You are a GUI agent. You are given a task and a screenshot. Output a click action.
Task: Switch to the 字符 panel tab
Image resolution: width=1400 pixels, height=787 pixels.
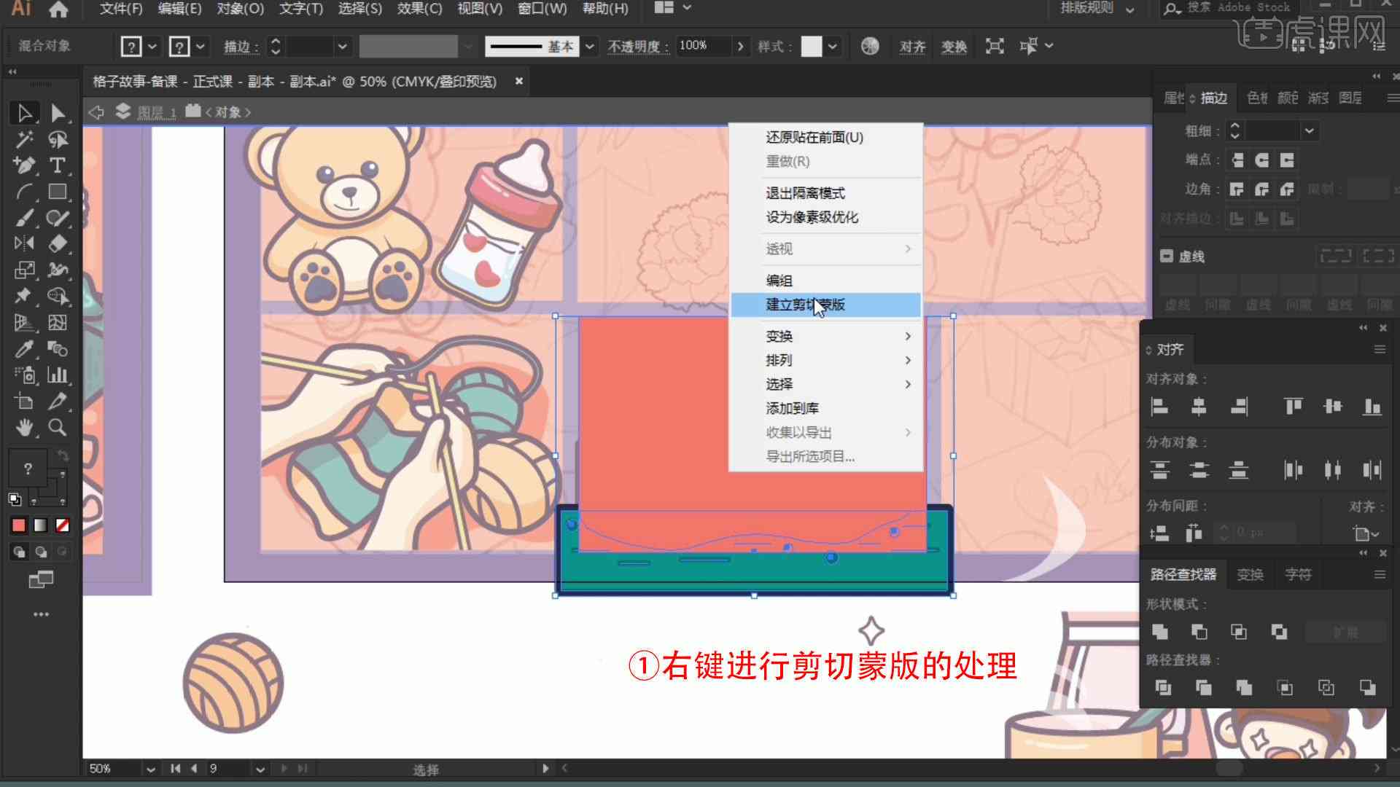point(1298,574)
